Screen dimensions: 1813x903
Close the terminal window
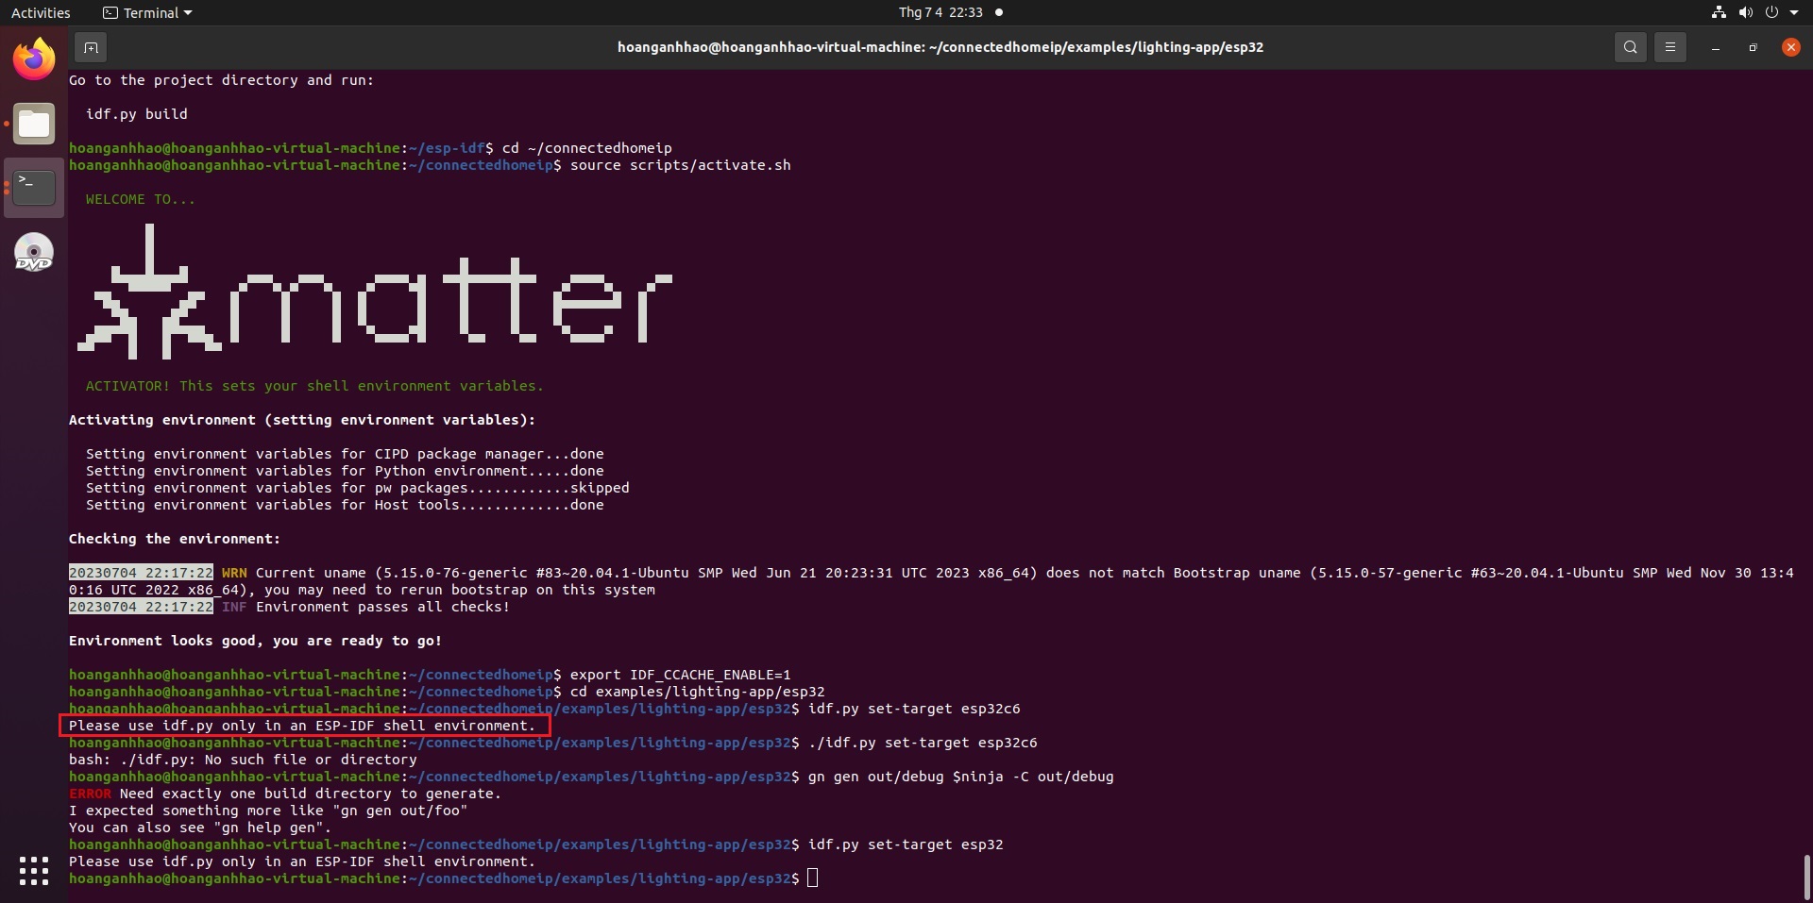(1790, 47)
